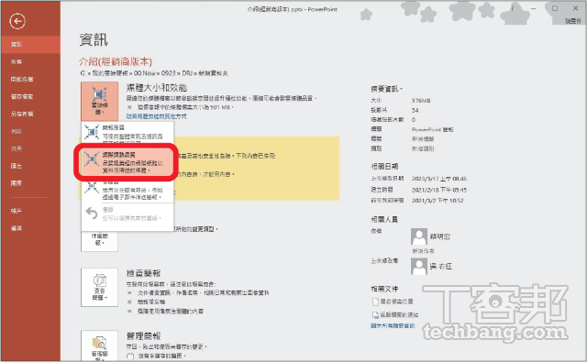
Task: Click the created date 2021/2/18 value
Action: (x=439, y=190)
